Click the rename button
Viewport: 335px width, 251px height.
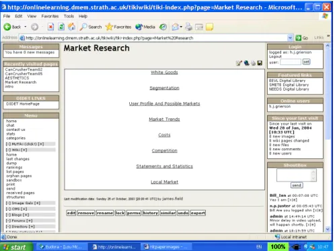[x=105, y=213]
